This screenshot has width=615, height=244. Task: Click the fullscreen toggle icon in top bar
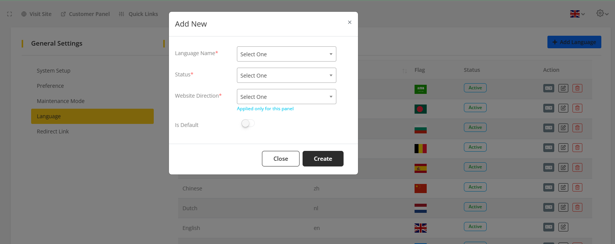point(9,14)
